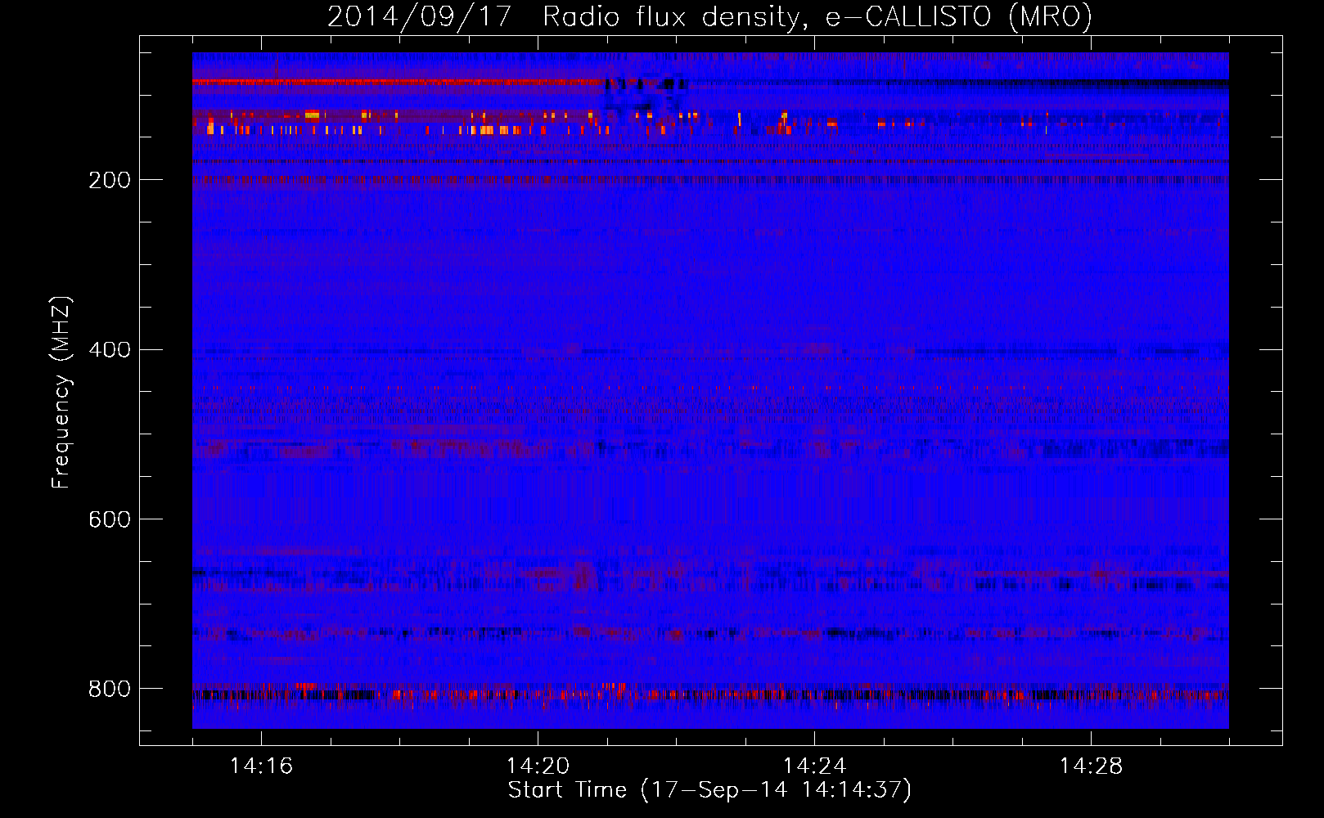Click the 200 MHz y-axis tick label

(110, 180)
